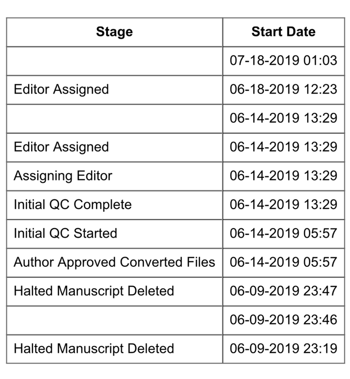Select the Assigning Editor stage cell
350x379 pixels.
(x=63, y=176)
